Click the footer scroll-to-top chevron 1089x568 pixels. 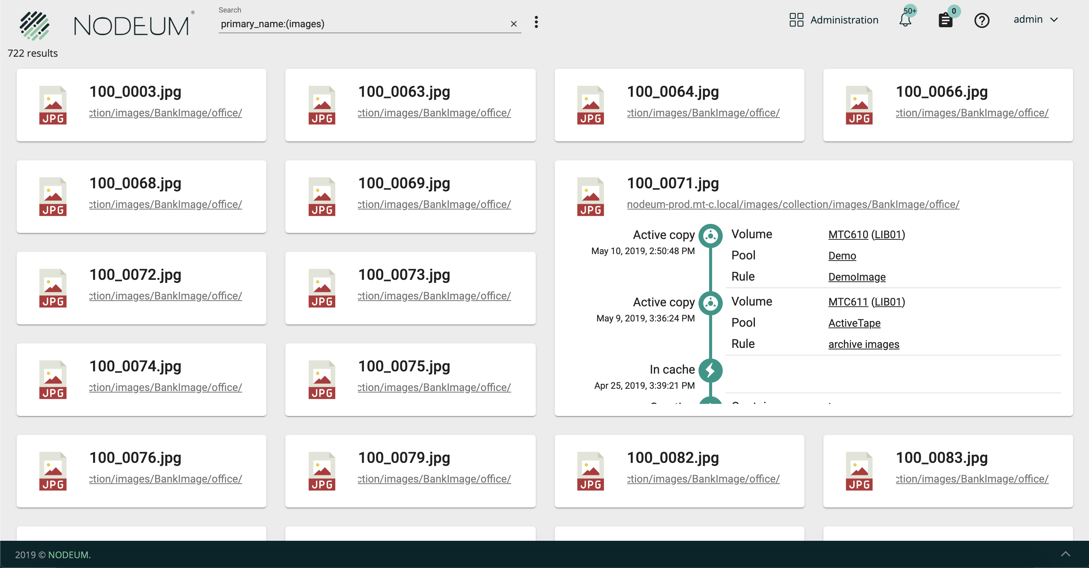[1065, 554]
